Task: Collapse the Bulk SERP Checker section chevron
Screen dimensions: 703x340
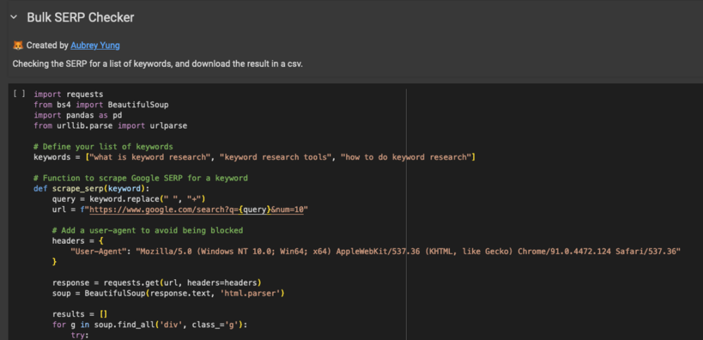Action: 14,17
